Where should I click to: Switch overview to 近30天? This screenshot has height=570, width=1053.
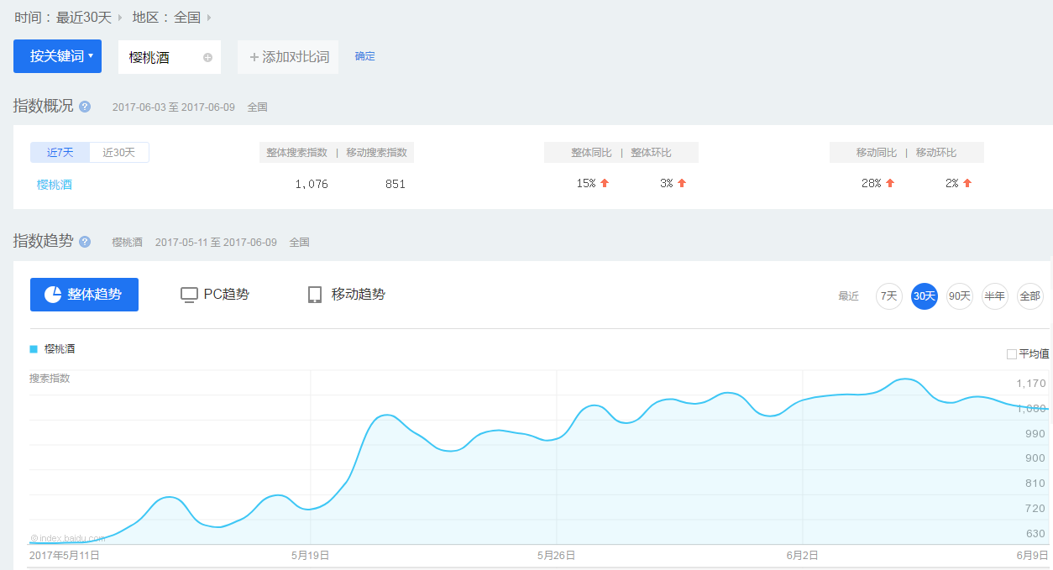coord(119,152)
